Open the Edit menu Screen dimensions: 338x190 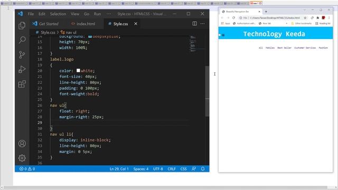(x=42, y=14)
